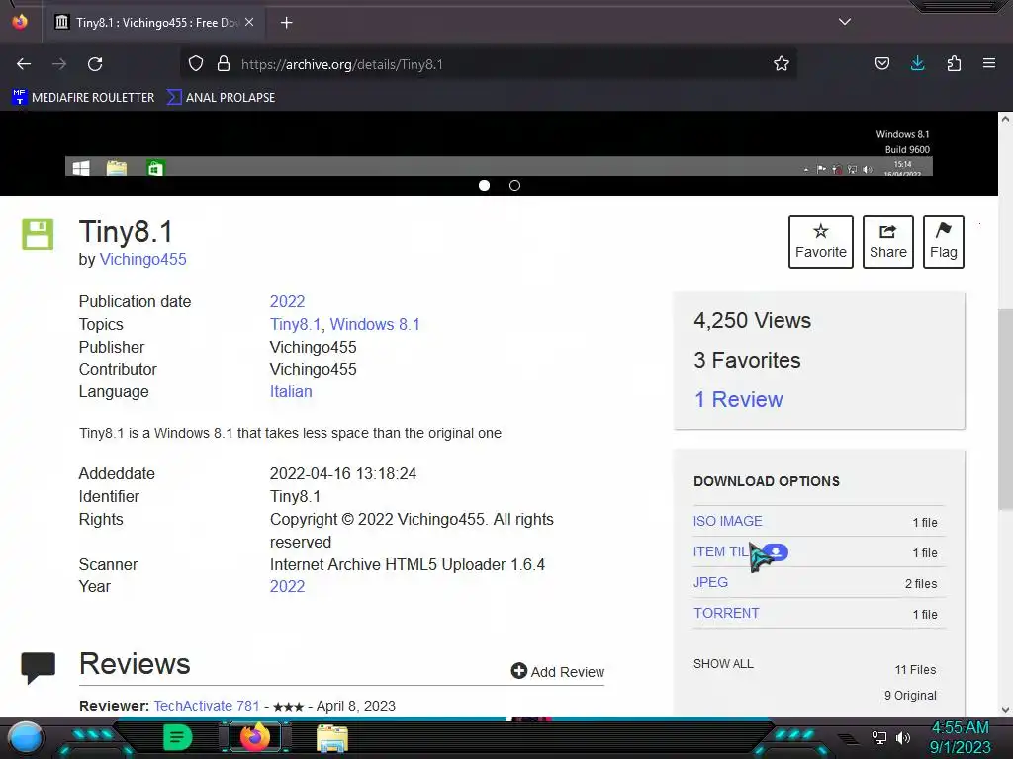The height and width of the screenshot is (759, 1013).
Task: Click Addeddate value 2022-04-16 13:18:24
Action: click(x=343, y=473)
